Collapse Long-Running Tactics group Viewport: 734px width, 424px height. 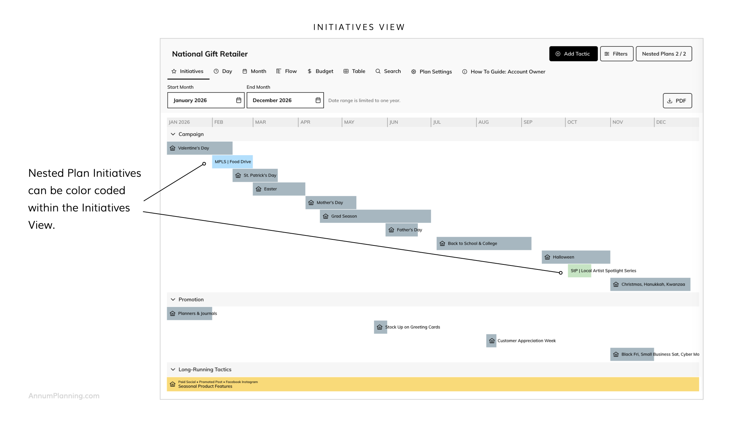tap(173, 370)
